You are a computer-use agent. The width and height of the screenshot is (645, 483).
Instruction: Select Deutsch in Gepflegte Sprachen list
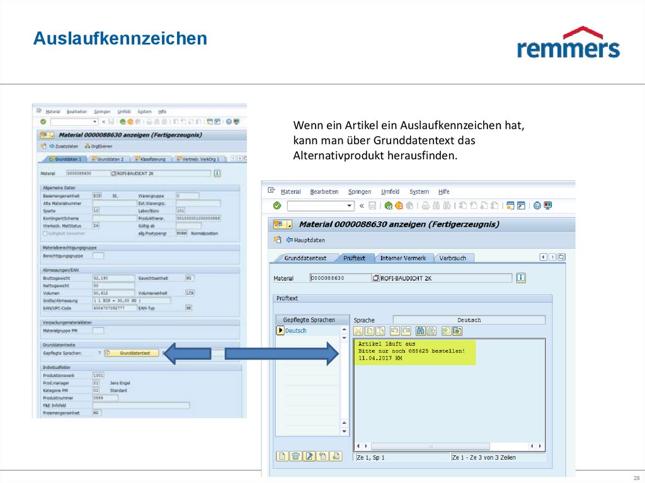click(296, 331)
